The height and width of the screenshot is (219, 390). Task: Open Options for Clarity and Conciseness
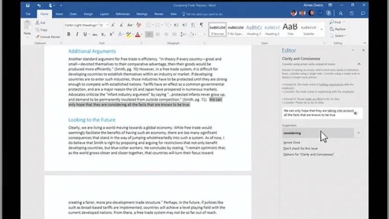tap(308, 154)
